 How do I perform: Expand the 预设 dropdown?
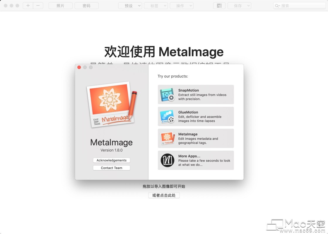130,6
